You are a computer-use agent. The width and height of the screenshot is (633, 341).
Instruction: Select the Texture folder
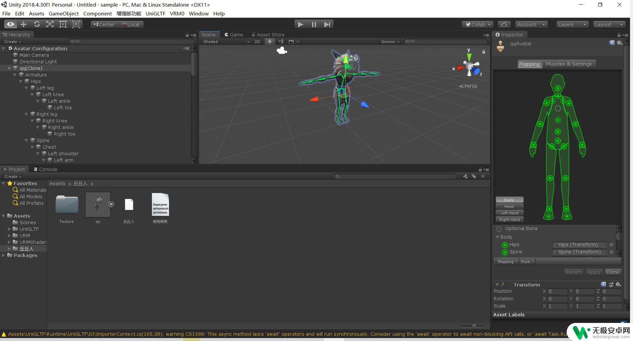pyautogui.click(x=67, y=208)
